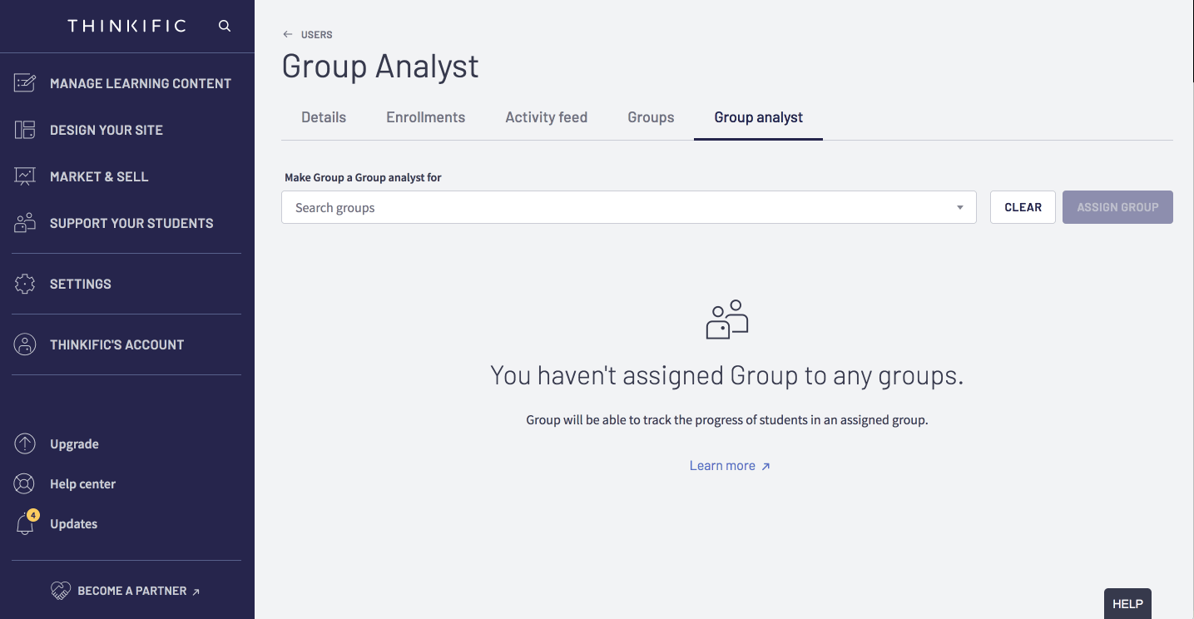Viewport: 1194px width, 619px height.
Task: Open the Help center icon
Action: [x=24, y=483]
